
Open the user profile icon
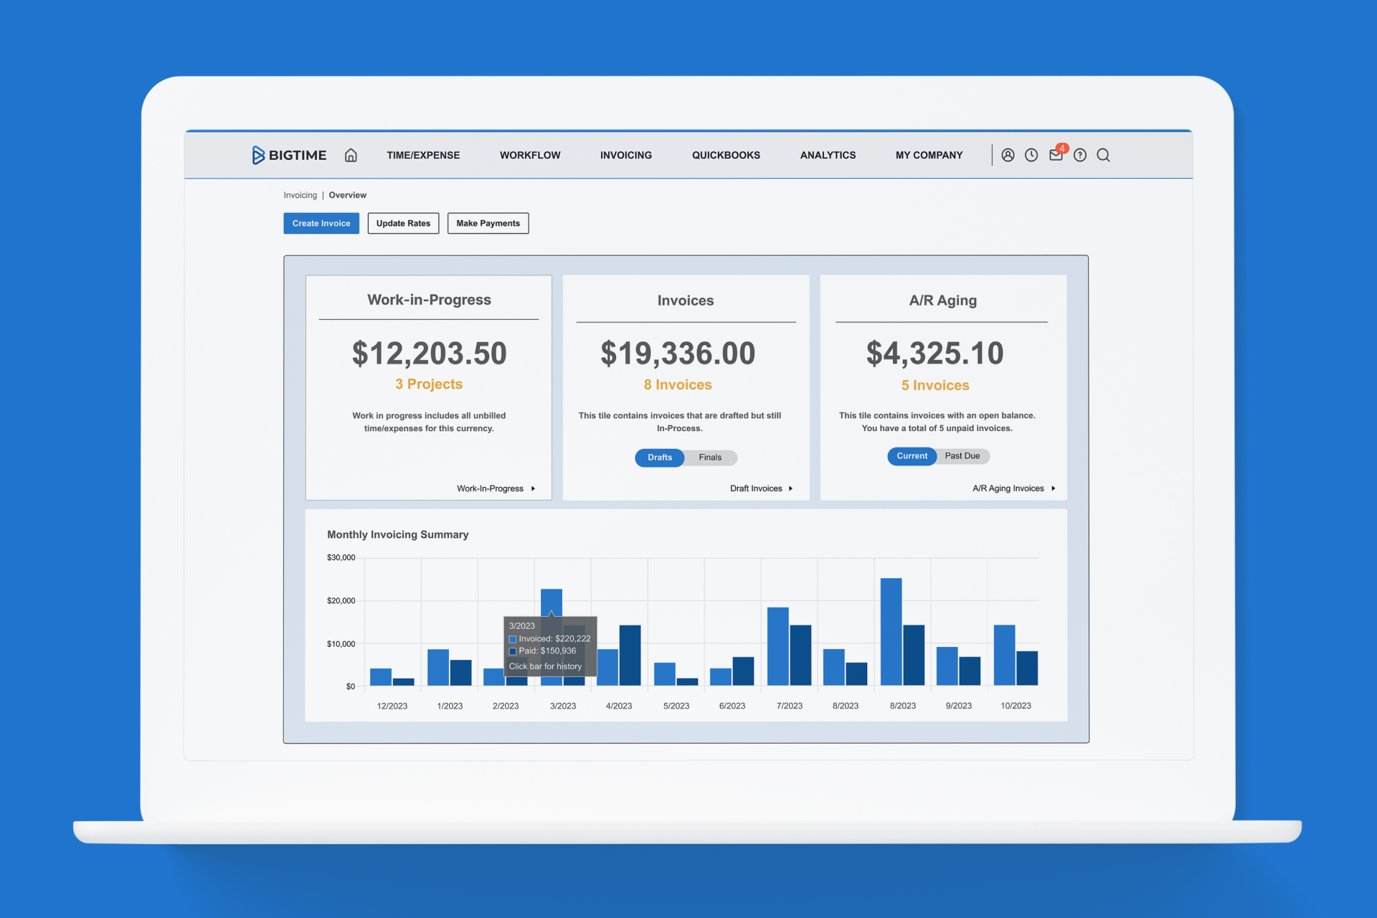click(1008, 155)
